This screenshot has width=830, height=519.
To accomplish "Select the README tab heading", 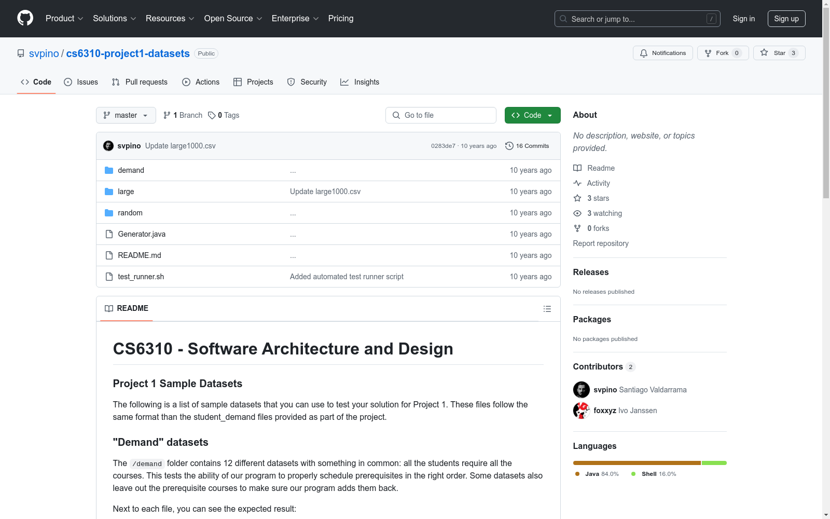I will click(x=127, y=308).
